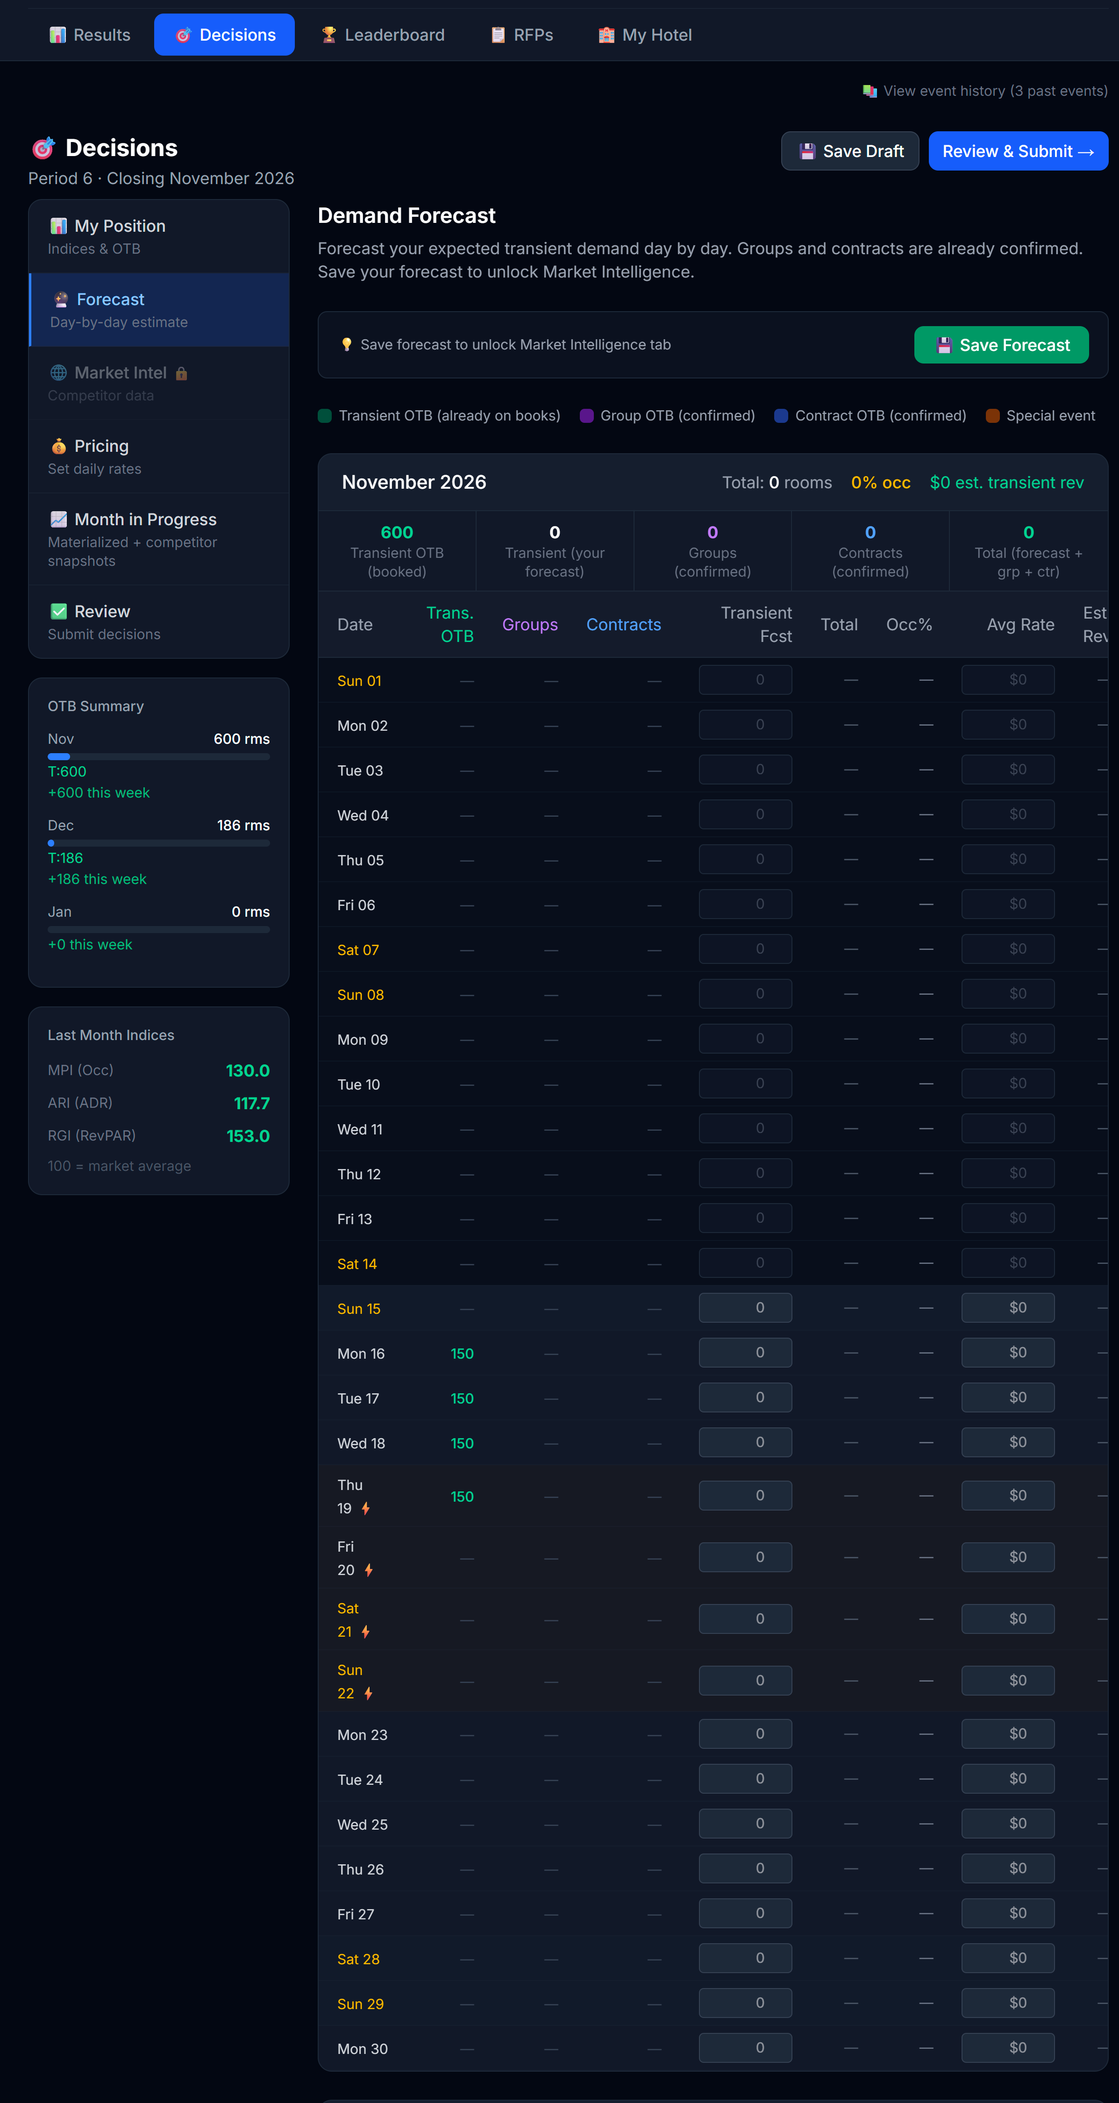Click Avg Rate input for Tue 17
The image size is (1119, 2103).
1008,1397
